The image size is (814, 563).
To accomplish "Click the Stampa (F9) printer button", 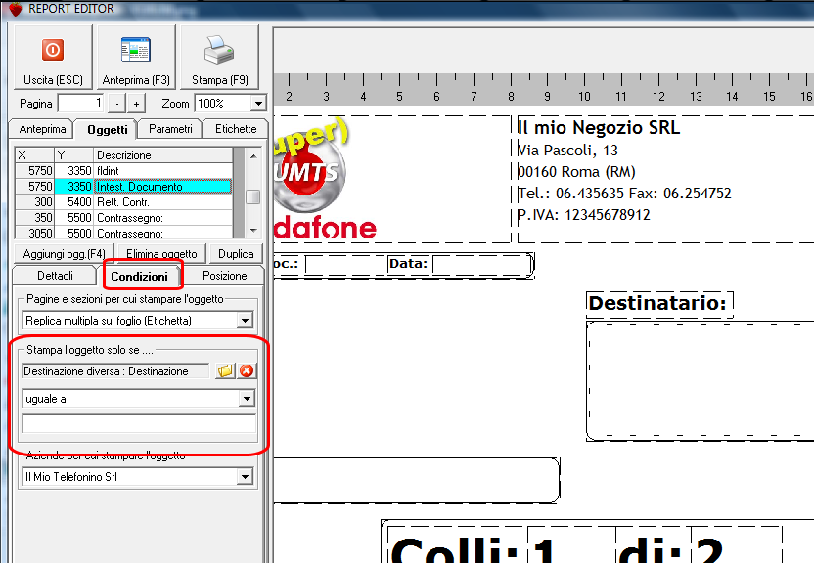I will point(219,58).
